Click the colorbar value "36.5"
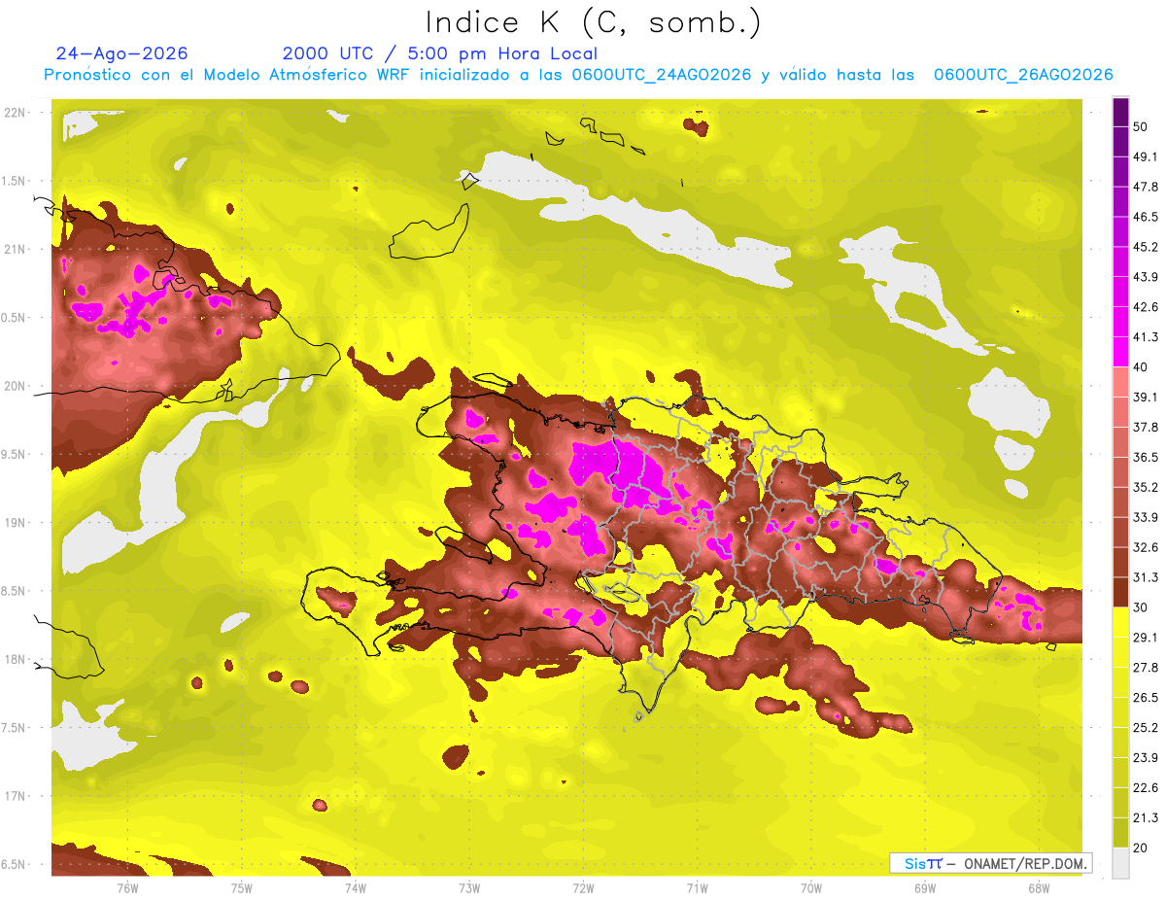Viewport: 1166px width, 901px height. click(x=1146, y=457)
